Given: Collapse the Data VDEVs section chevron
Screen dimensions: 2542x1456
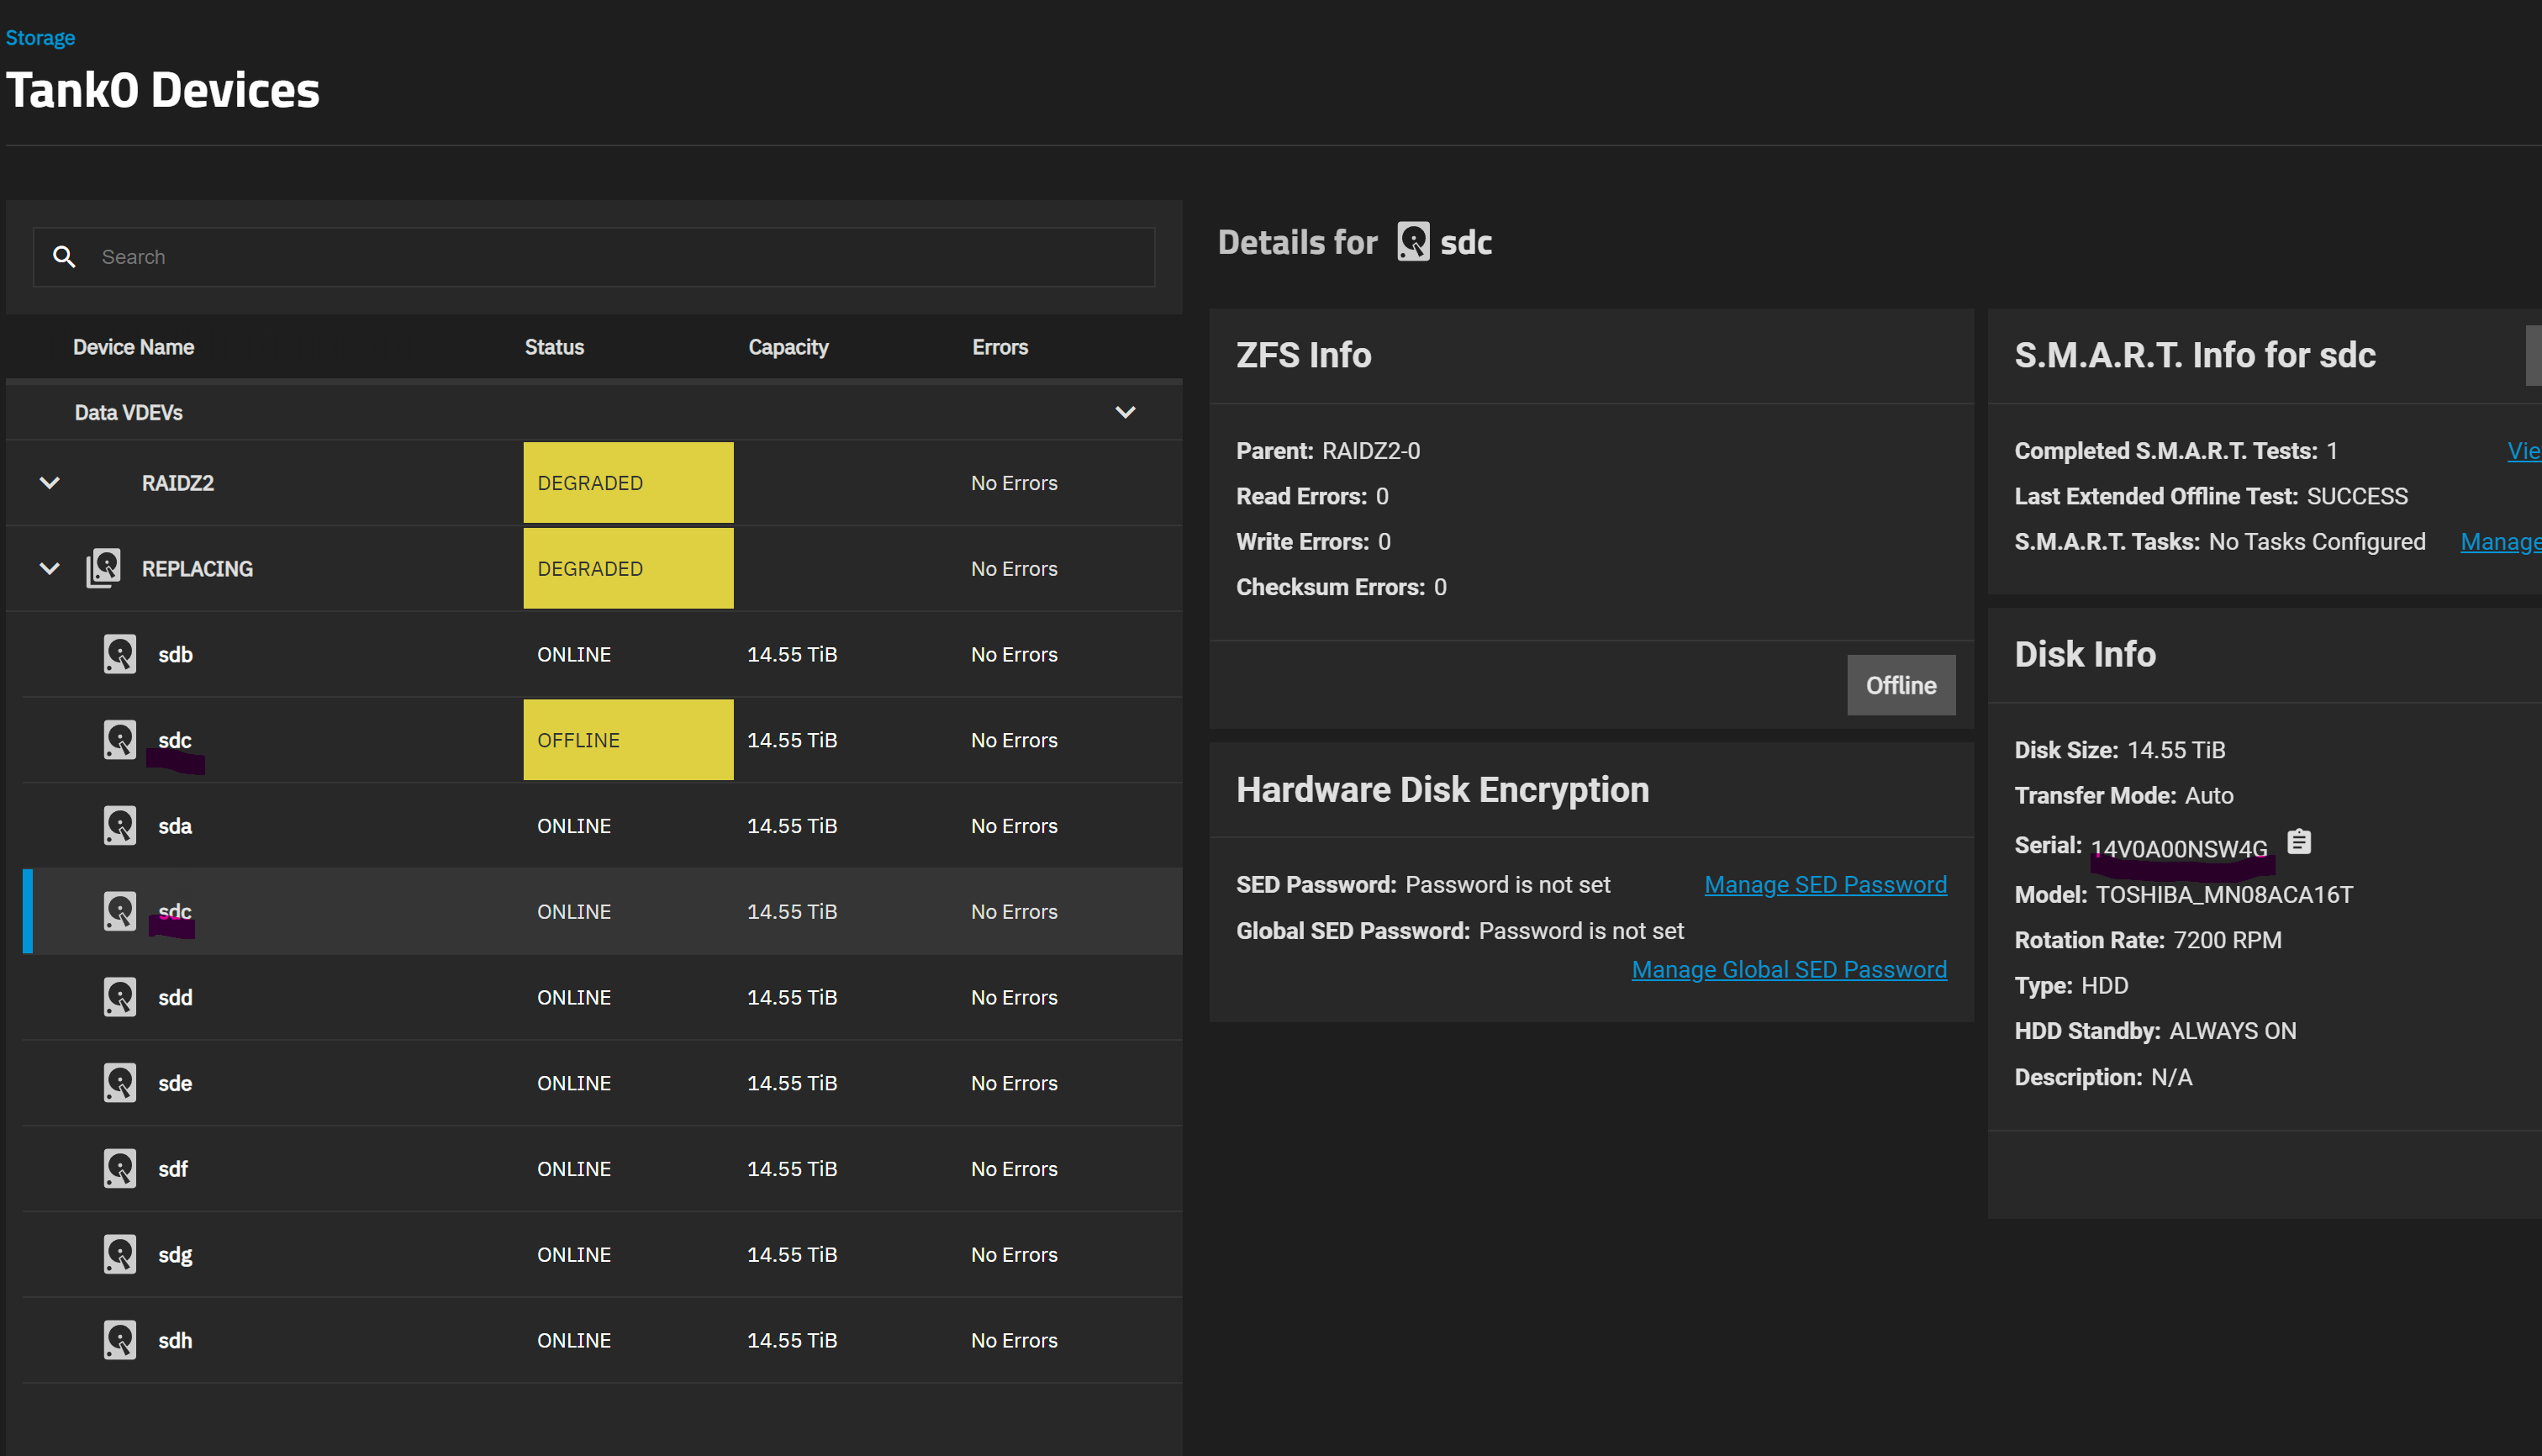Looking at the screenshot, I should click(x=1125, y=412).
